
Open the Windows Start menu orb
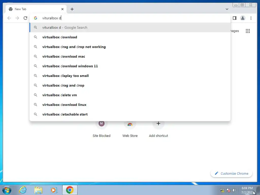pos(7,190)
